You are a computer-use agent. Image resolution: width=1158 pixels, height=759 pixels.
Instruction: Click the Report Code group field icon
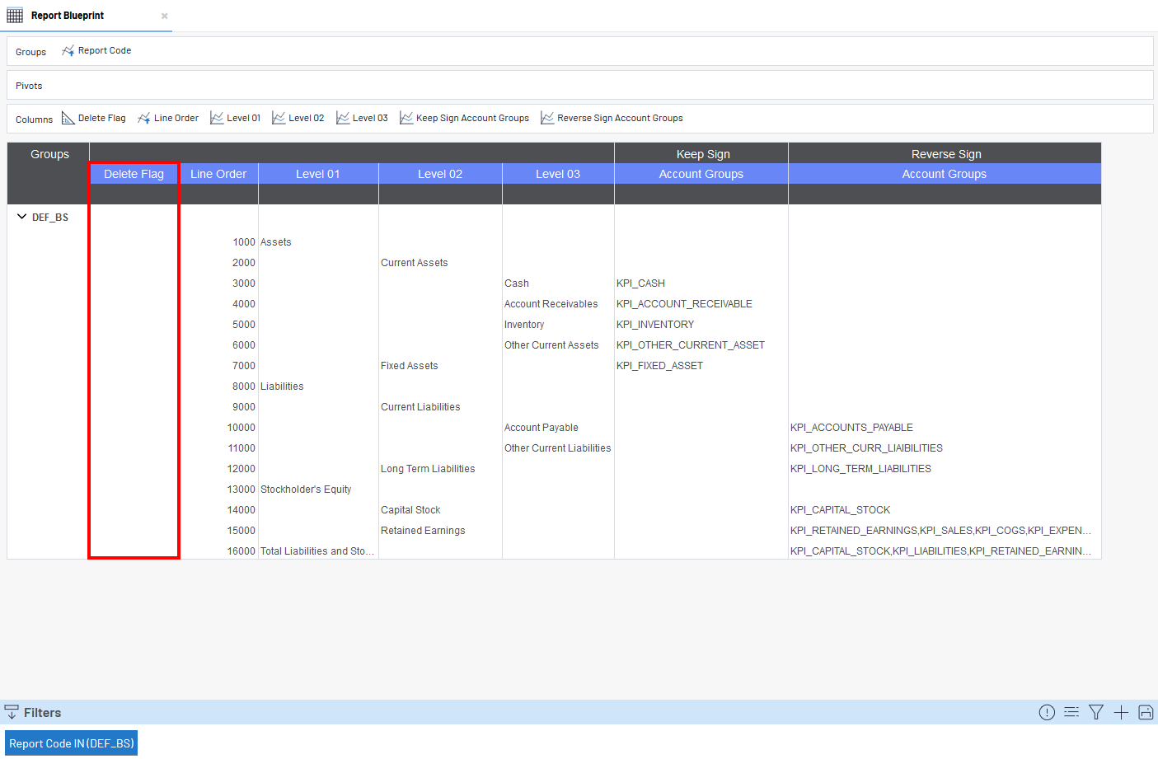click(x=68, y=51)
